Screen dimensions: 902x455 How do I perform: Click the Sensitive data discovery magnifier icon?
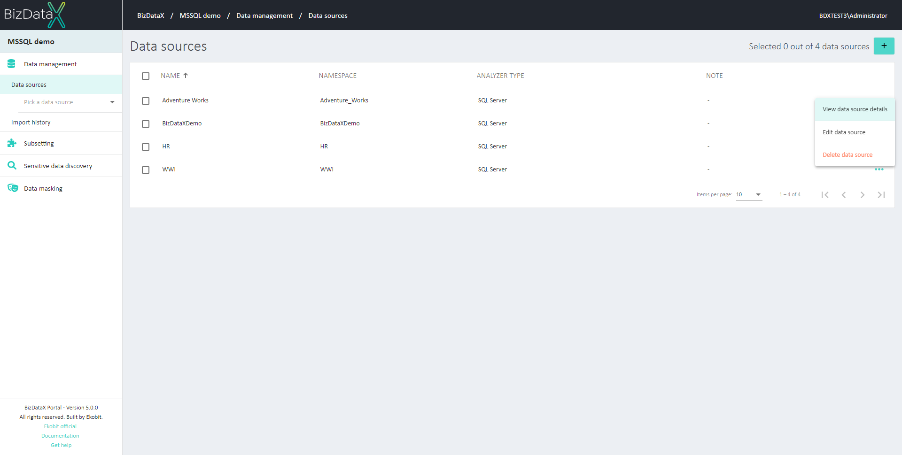[12, 165]
